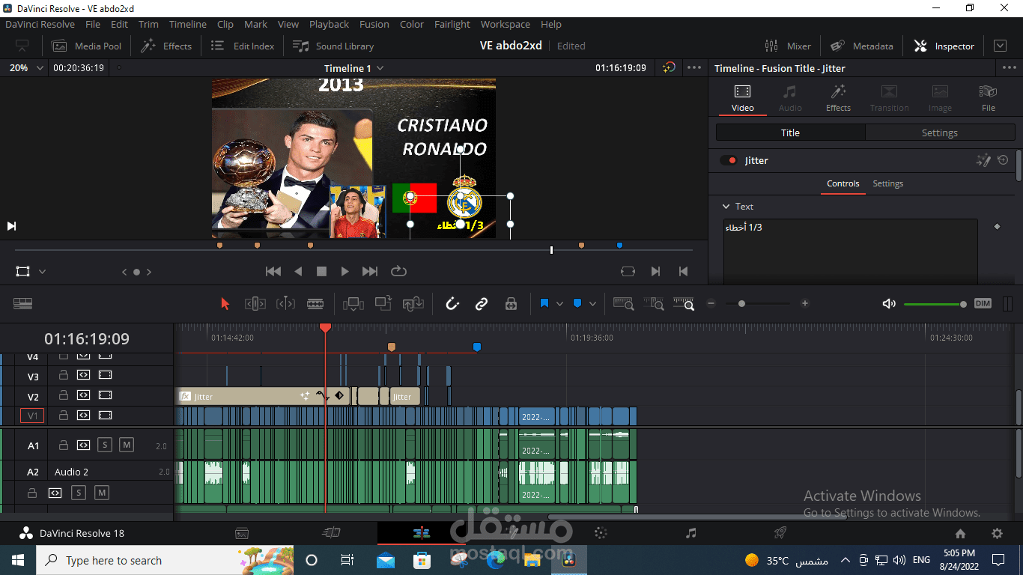Toggle timeline Snapping magnet icon
Image resolution: width=1023 pixels, height=575 pixels.
coord(452,303)
